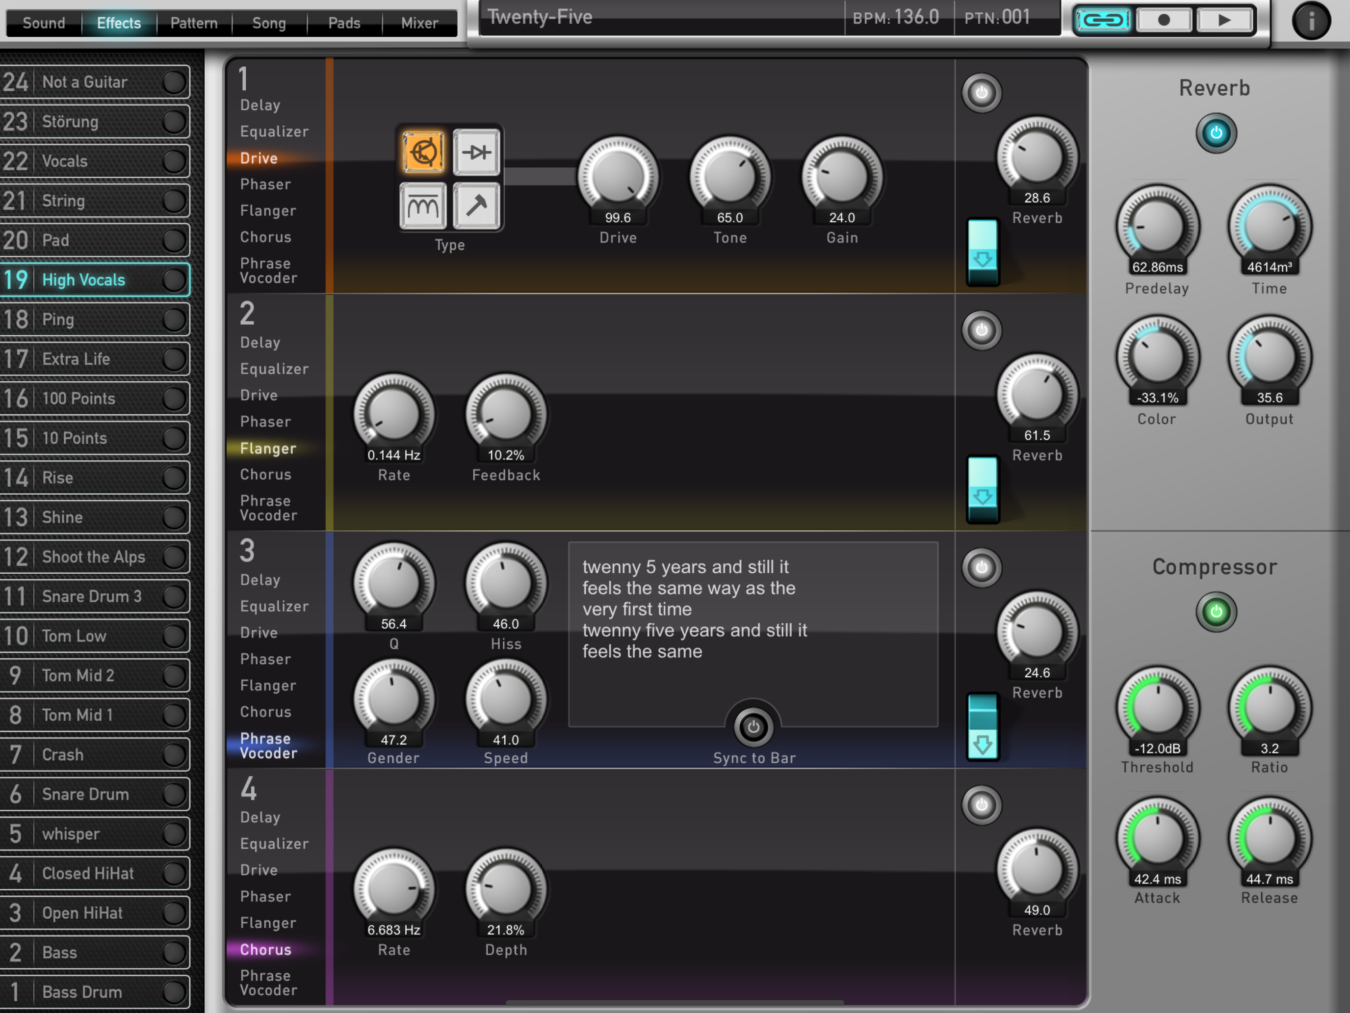
Task: Click the Compressor Ratio knob
Action: pyautogui.click(x=1270, y=707)
